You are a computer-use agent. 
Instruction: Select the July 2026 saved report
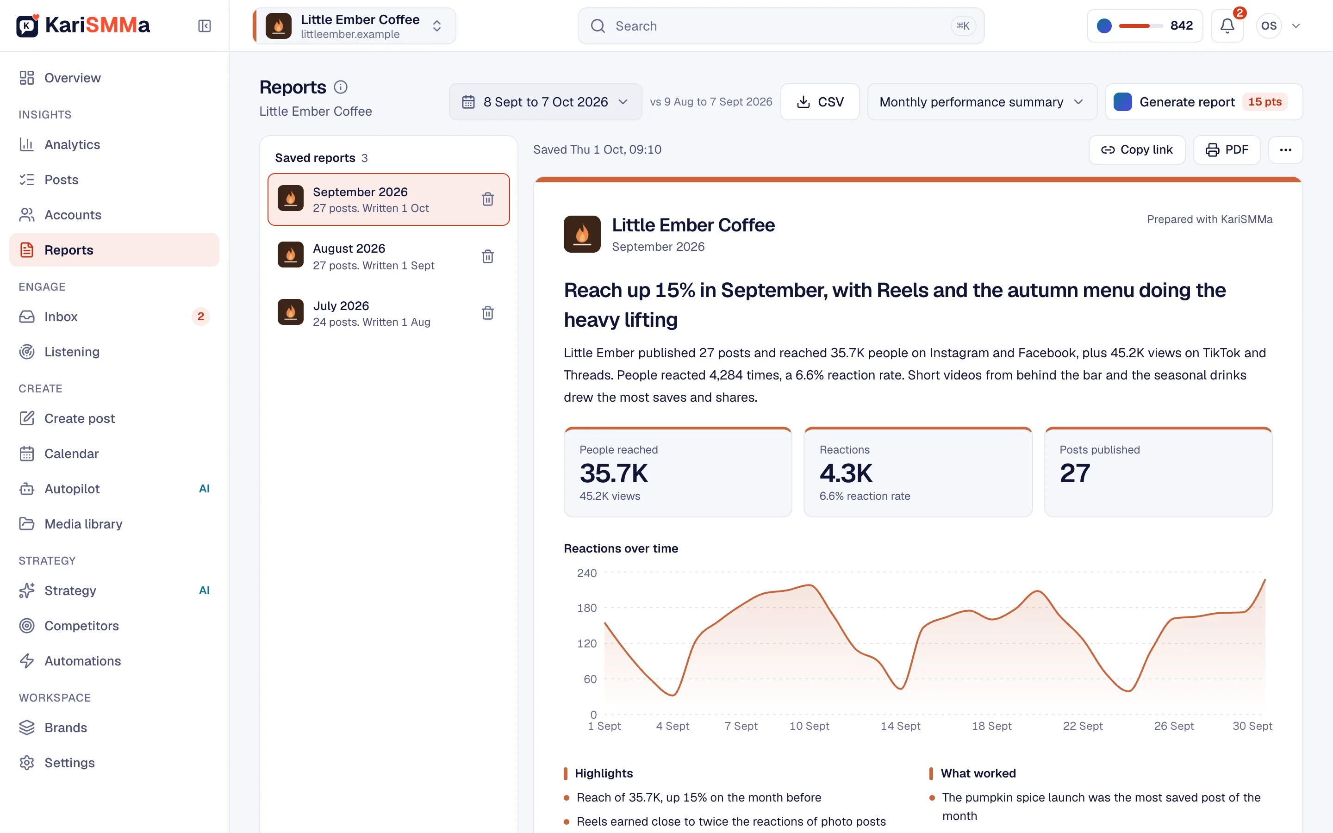pyautogui.click(x=388, y=313)
